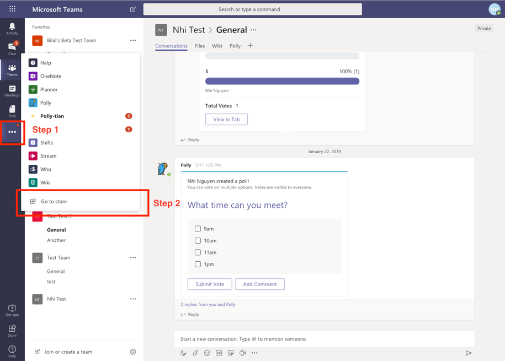Switch to the Teams section
Screen dimensions: 505x361
(x=12, y=70)
